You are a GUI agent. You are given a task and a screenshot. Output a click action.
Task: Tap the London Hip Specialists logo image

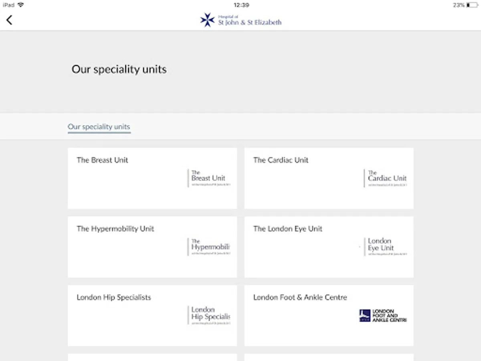coord(209,315)
